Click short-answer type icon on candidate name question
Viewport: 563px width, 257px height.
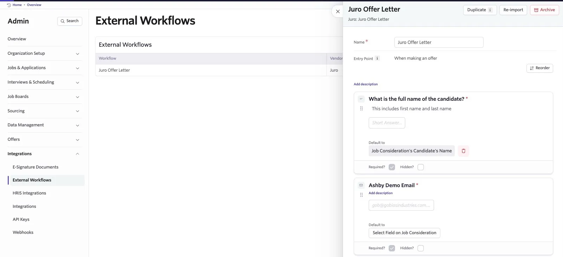point(361,99)
